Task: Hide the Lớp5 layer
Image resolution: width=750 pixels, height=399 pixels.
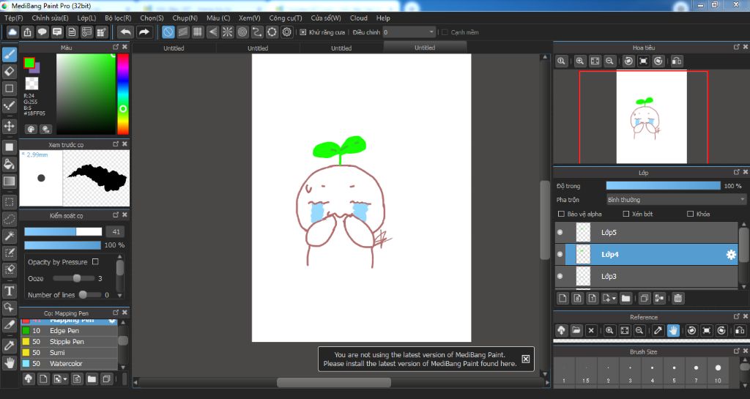Action: pos(560,232)
